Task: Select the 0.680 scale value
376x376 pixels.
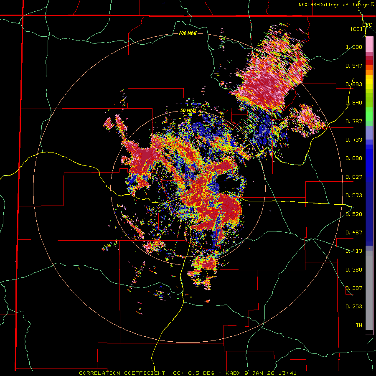Action: [354, 158]
